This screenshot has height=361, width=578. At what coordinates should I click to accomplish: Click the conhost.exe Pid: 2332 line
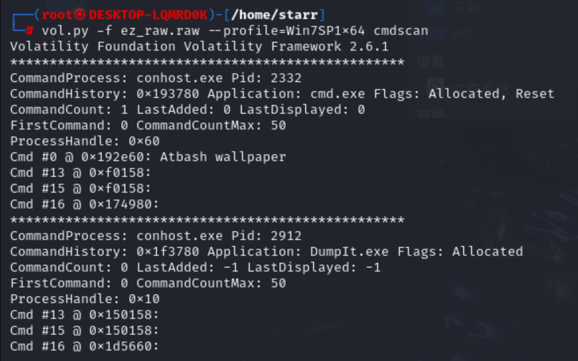155,78
